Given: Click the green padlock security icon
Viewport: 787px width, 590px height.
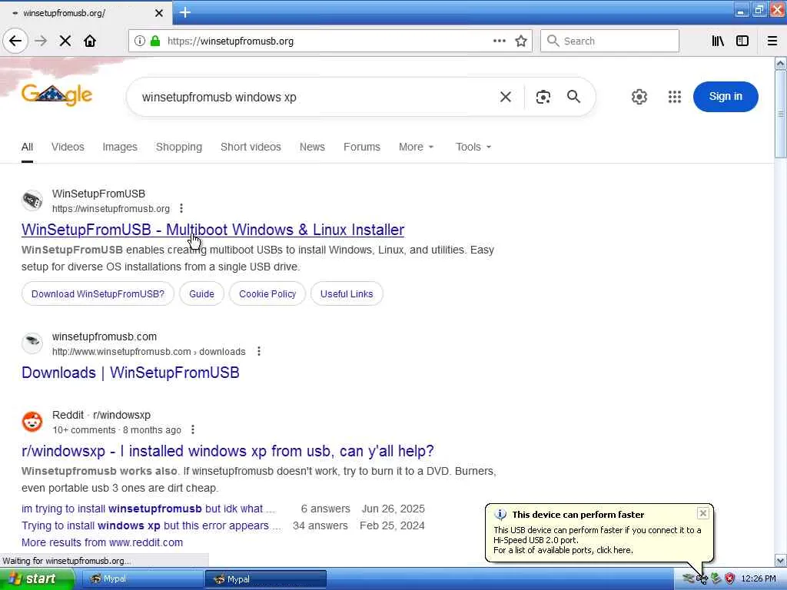Looking at the screenshot, I should point(155,41).
